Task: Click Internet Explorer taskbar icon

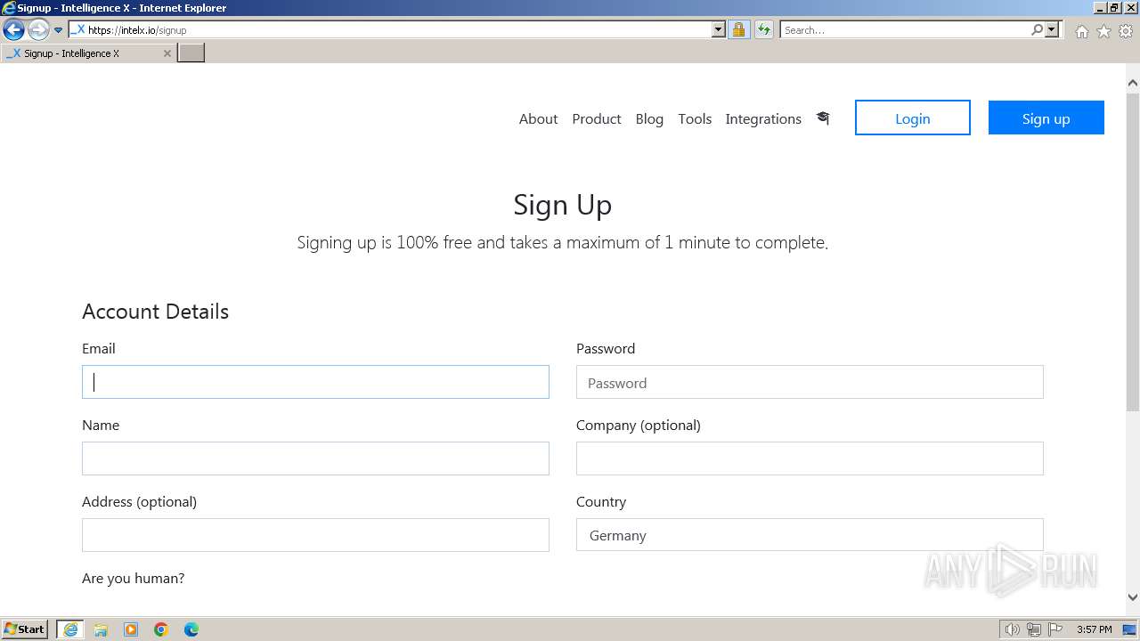Action: coord(70,629)
